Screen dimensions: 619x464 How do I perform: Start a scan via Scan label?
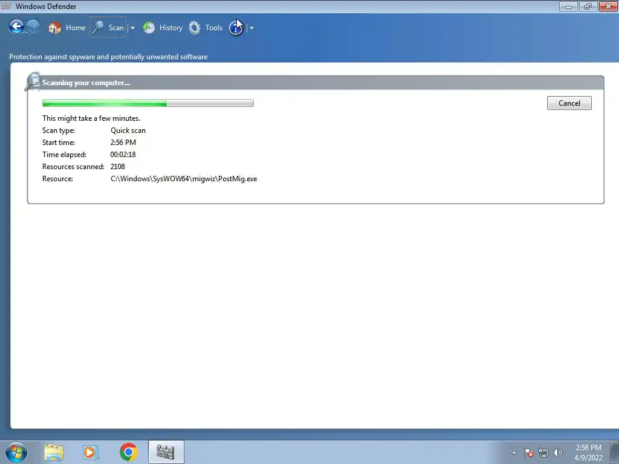point(116,28)
